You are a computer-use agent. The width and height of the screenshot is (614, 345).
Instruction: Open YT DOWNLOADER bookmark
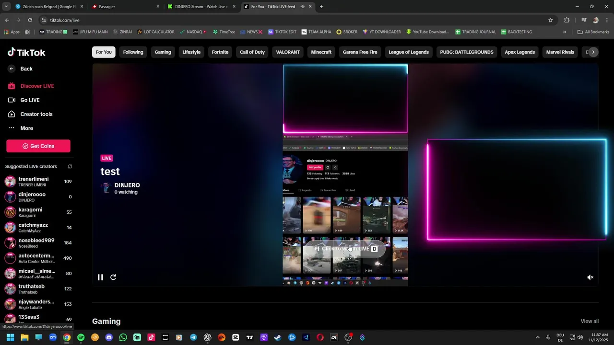(x=381, y=32)
